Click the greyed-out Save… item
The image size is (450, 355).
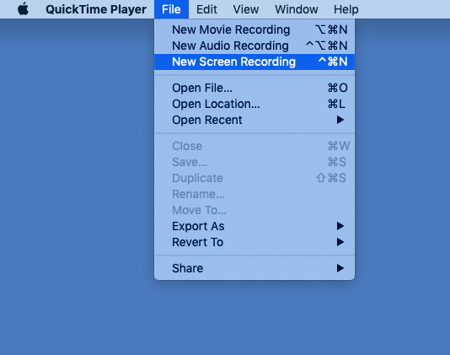tap(254, 162)
